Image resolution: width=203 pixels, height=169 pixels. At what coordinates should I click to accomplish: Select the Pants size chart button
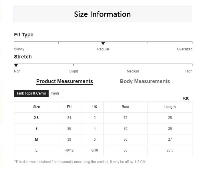pos(55,93)
